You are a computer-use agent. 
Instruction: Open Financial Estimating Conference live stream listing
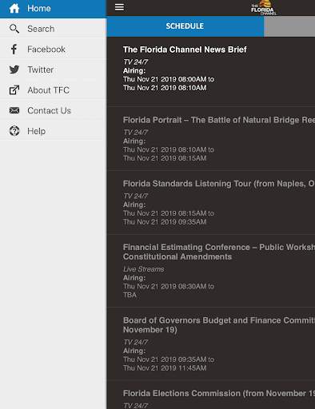click(211, 270)
